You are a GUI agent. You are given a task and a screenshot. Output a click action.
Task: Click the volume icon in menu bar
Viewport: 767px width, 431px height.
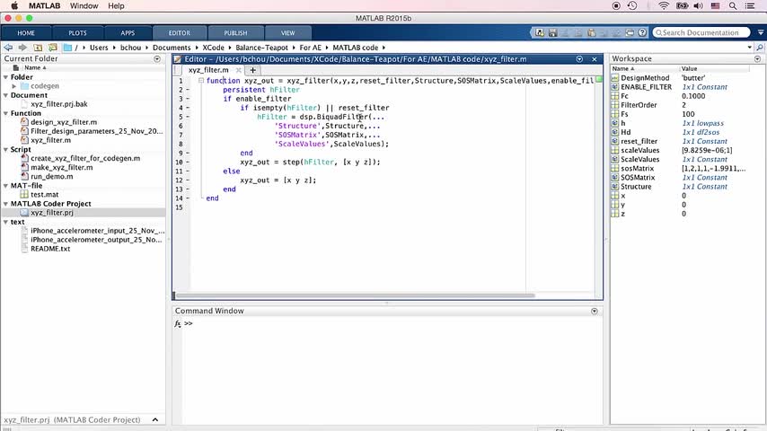(x=699, y=6)
